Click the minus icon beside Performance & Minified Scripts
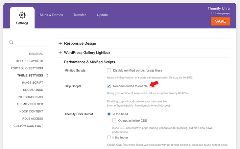 [60, 62]
